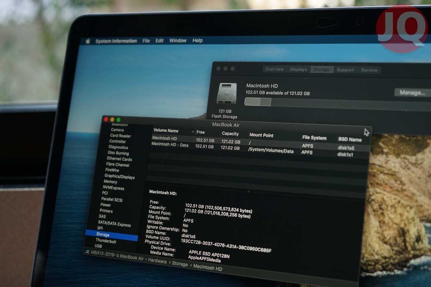Screen dimensions: 431x287
Task: Select Diagnostics in the sidebar
Action: (118, 147)
